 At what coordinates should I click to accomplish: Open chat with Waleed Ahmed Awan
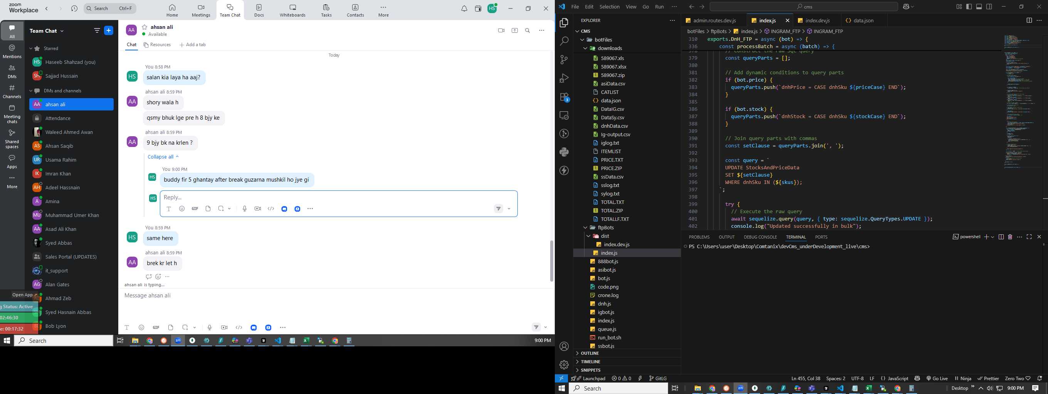tap(72, 132)
